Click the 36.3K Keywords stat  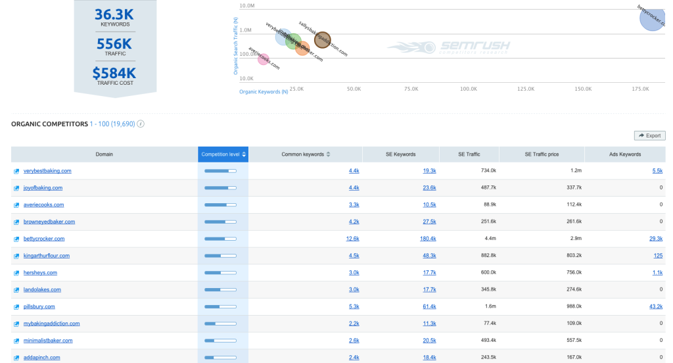(114, 17)
